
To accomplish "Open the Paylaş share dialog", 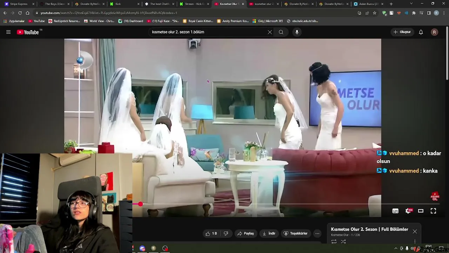I will pos(246,233).
